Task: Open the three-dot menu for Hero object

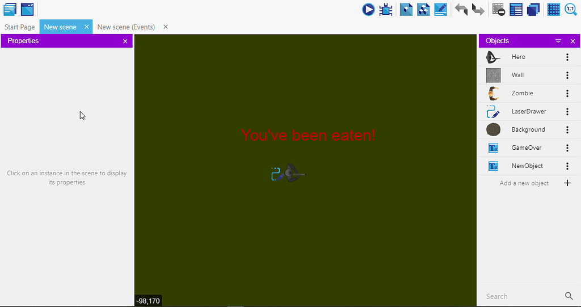Action: pyautogui.click(x=567, y=57)
